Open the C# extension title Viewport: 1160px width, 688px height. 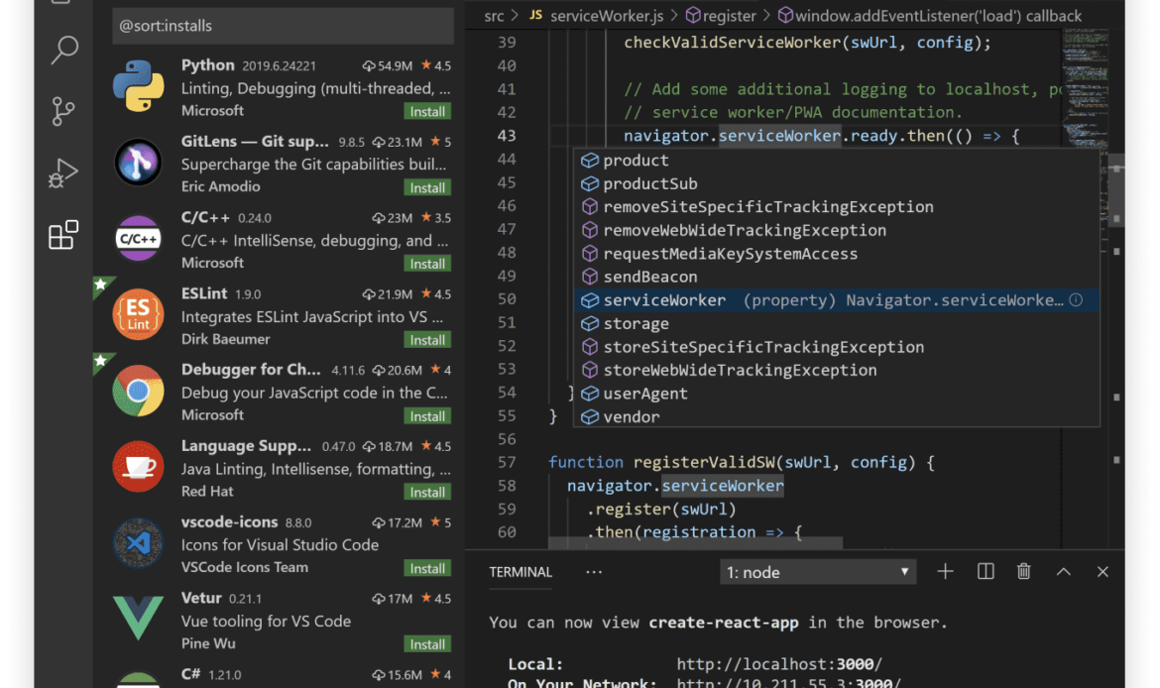coord(191,674)
